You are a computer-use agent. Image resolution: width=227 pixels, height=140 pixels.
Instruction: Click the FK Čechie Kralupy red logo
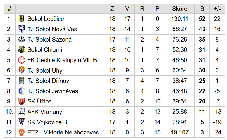[21, 60]
